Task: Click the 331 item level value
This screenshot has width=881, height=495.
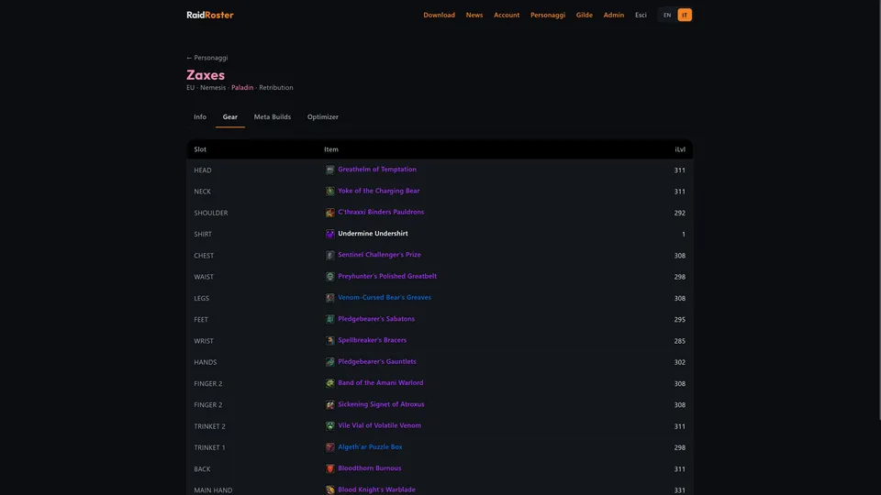Action: (680, 489)
